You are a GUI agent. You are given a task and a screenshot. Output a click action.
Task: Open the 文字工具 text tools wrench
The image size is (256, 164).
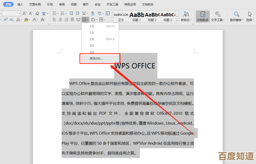(x=218, y=17)
